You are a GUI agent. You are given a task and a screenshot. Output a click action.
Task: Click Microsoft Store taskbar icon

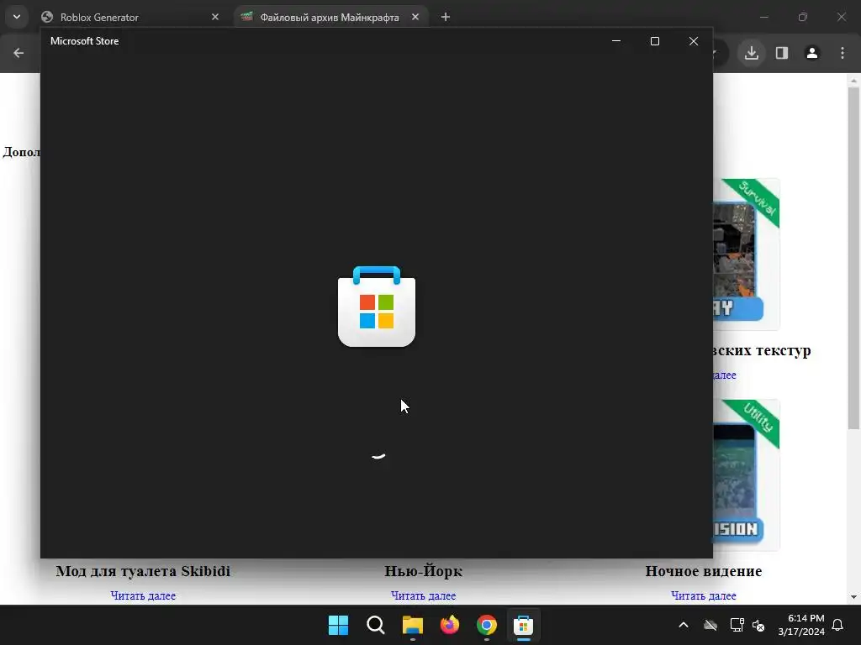[x=523, y=625]
